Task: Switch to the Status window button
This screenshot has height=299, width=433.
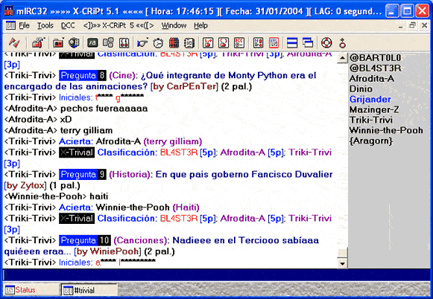Action: [x=31, y=290]
